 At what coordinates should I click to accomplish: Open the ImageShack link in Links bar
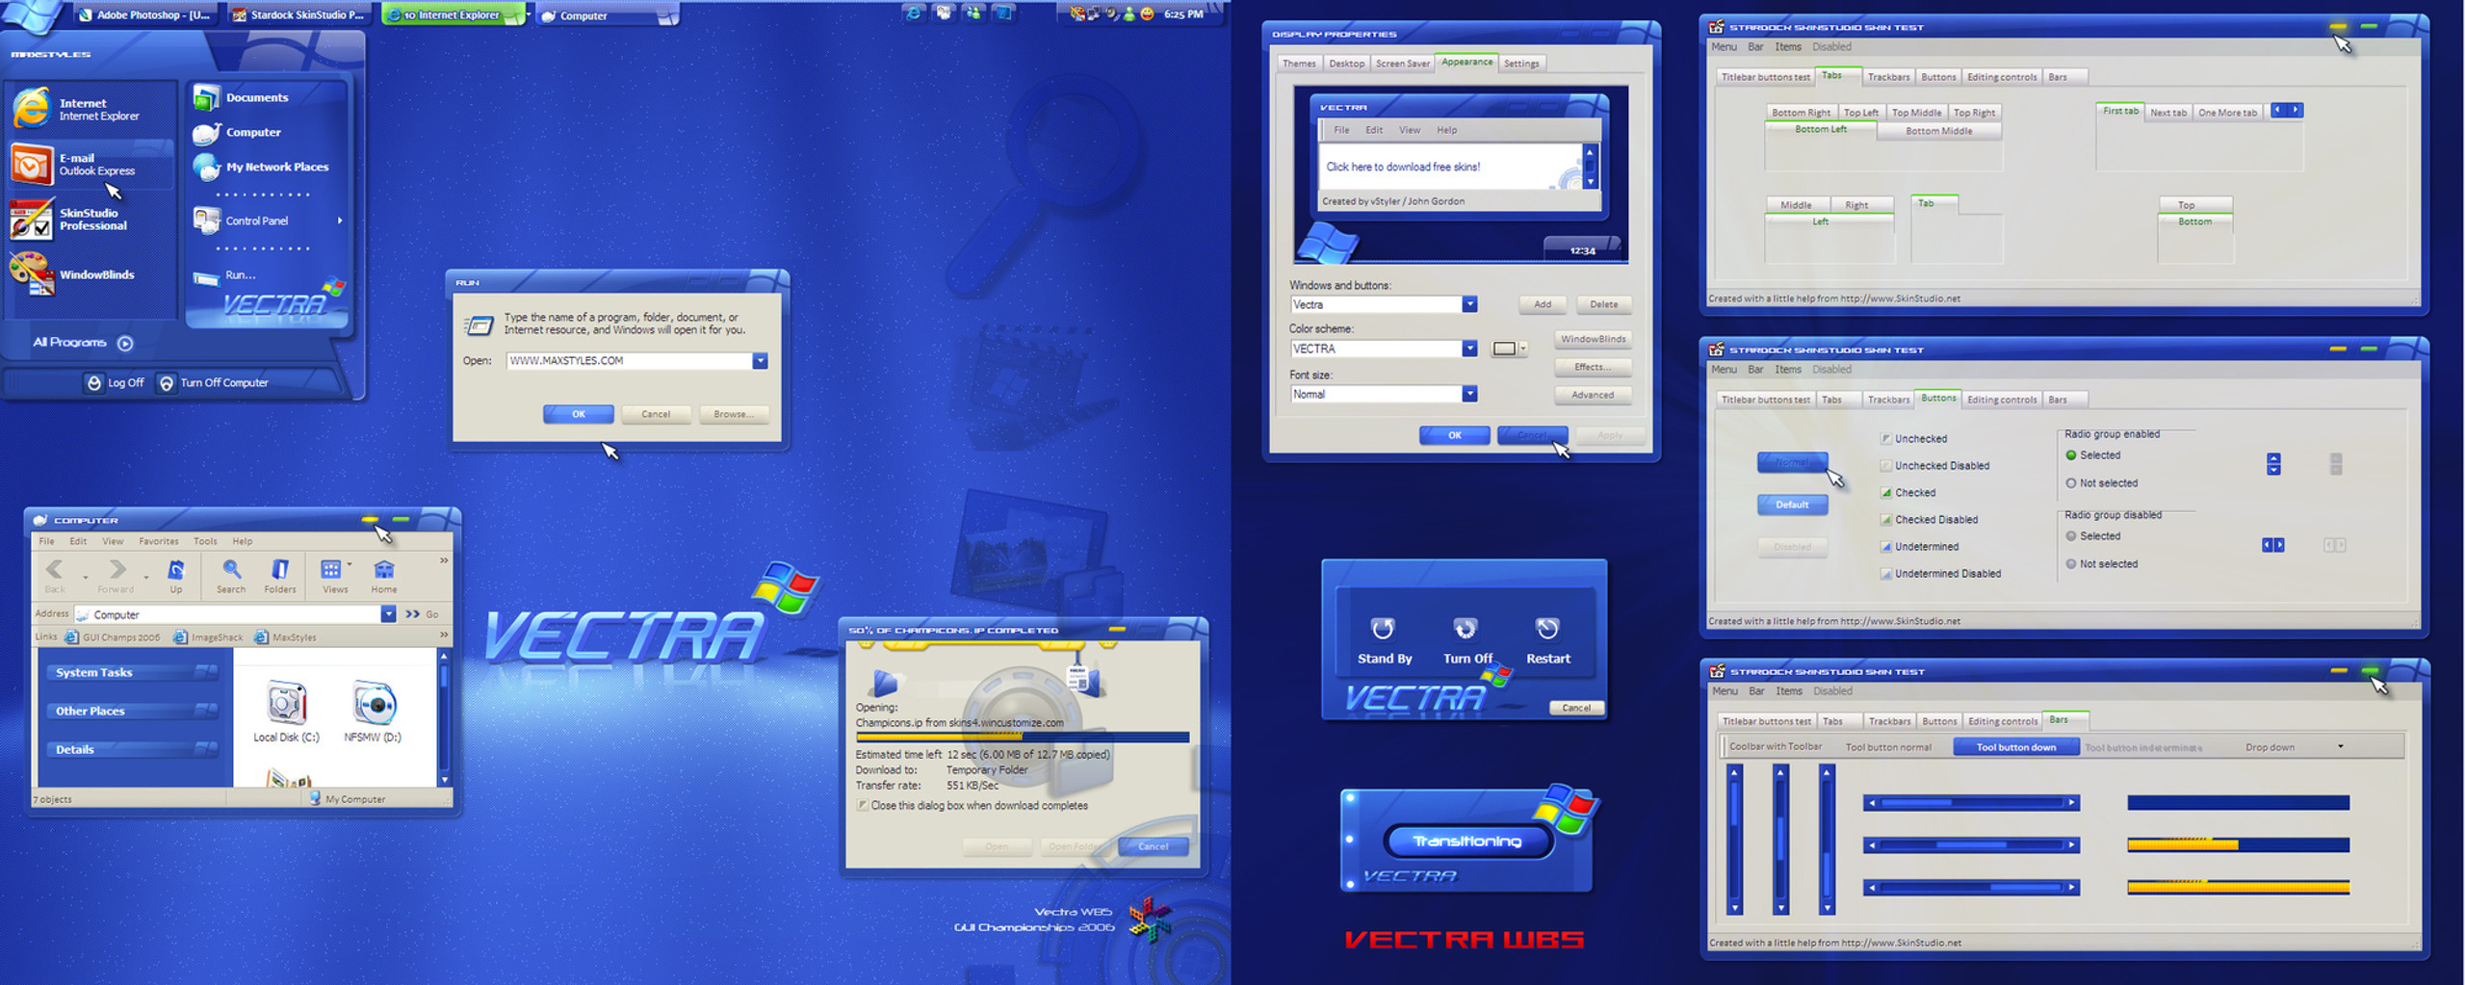point(209,637)
